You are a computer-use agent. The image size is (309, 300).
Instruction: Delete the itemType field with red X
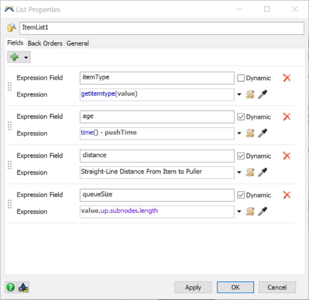click(x=287, y=78)
